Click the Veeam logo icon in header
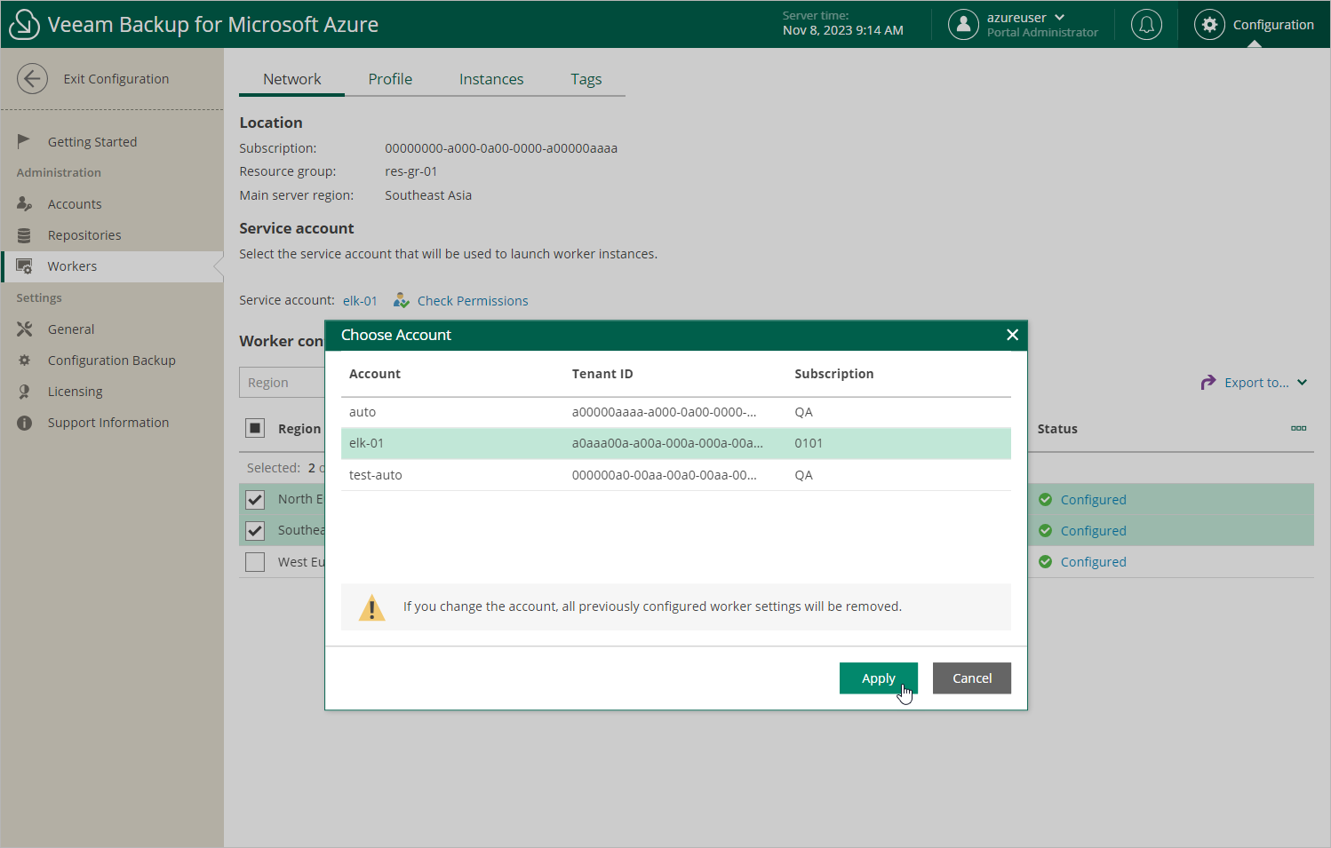Image resolution: width=1331 pixels, height=848 pixels. pos(24,25)
